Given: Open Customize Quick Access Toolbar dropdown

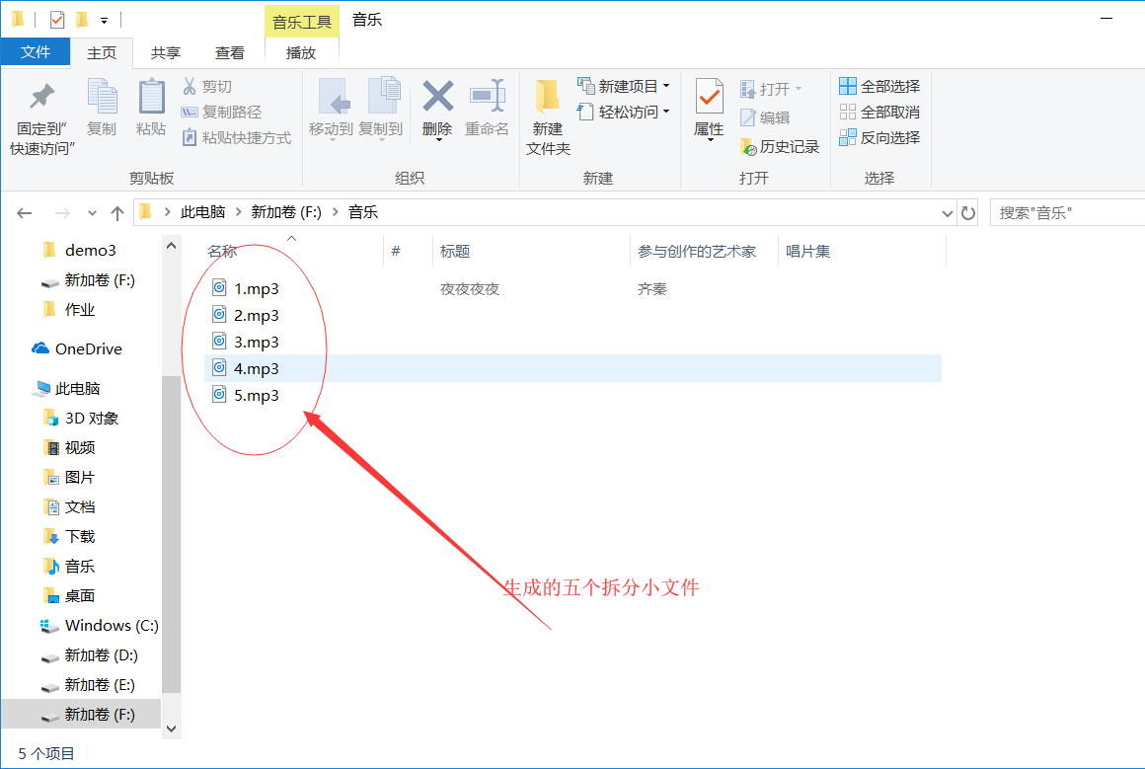Looking at the screenshot, I should pyautogui.click(x=104, y=21).
